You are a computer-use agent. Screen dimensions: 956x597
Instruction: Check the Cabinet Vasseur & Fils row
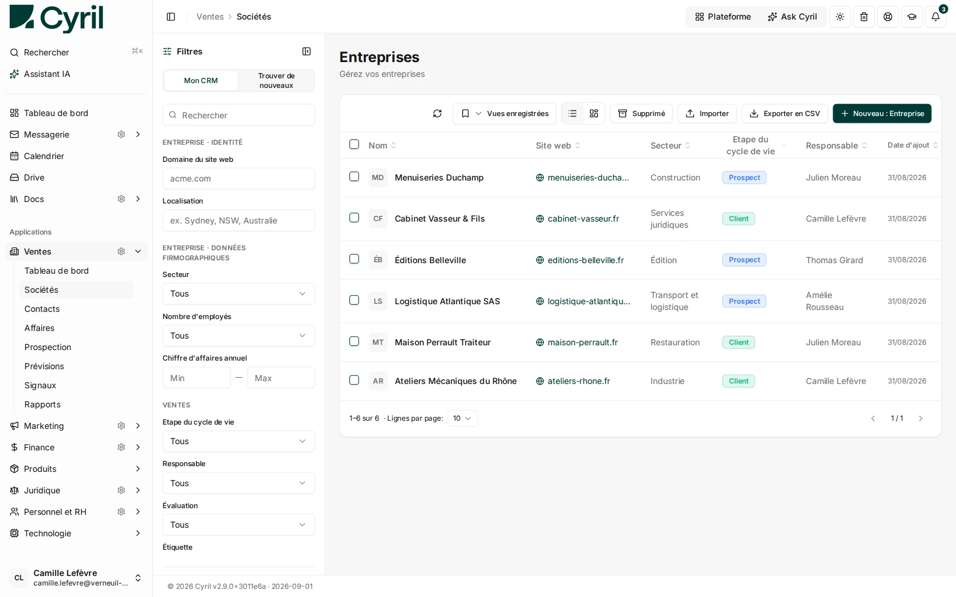coord(354,218)
